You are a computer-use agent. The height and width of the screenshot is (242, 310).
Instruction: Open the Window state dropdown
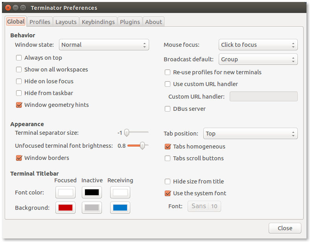coord(104,45)
